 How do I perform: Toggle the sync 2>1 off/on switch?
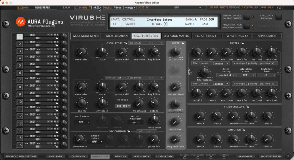116,78
